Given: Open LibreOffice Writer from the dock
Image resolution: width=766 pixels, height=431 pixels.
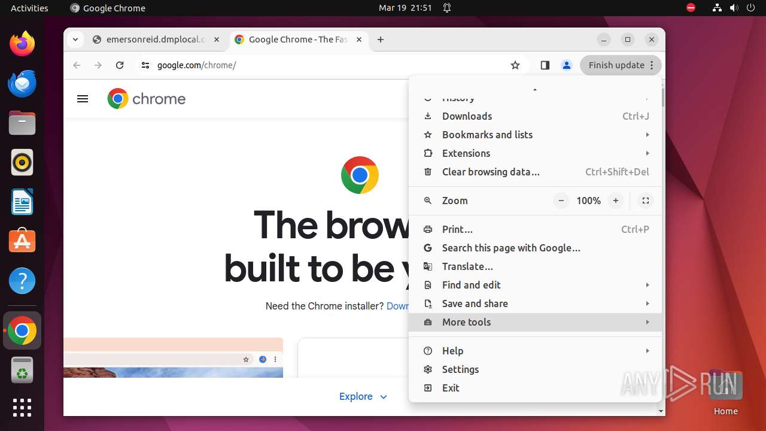Looking at the screenshot, I should click(x=22, y=202).
